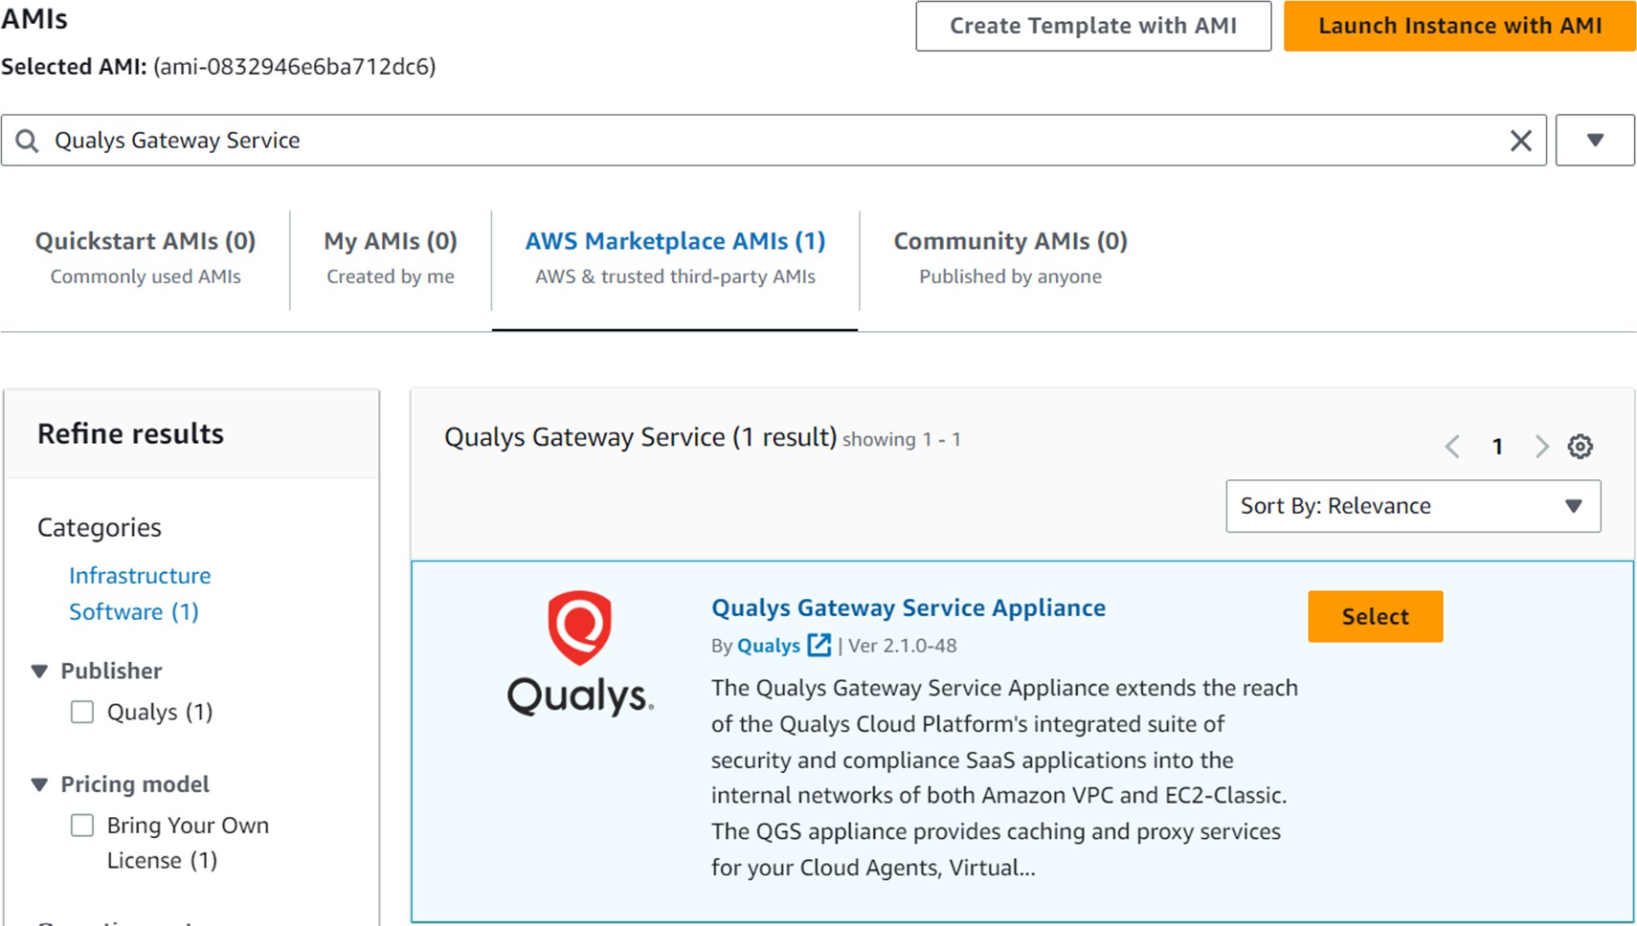
Task: Switch to the AWS Marketplace AMIs tab
Action: pos(675,257)
